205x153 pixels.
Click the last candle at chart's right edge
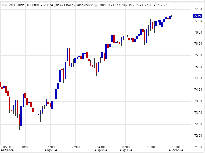pos(170,17)
